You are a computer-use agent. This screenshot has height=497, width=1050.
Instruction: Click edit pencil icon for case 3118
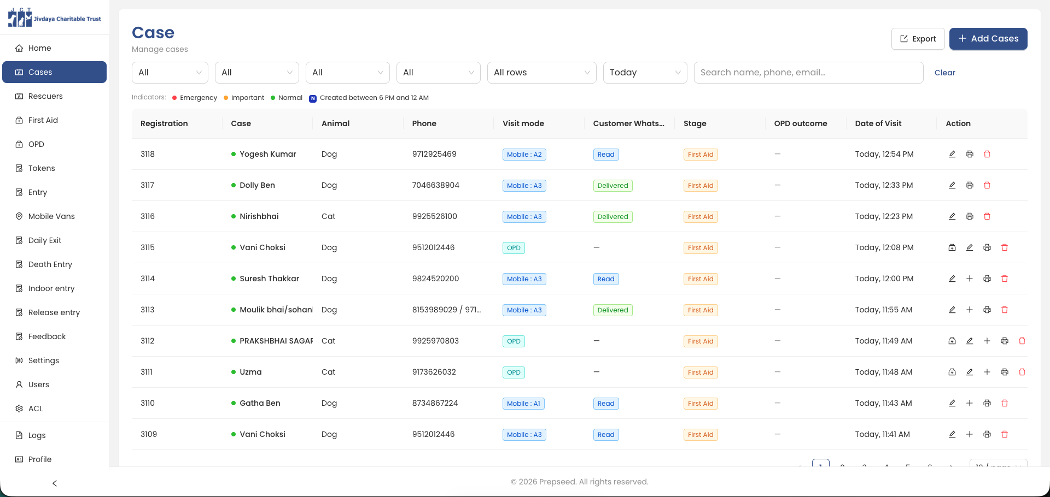click(x=952, y=154)
